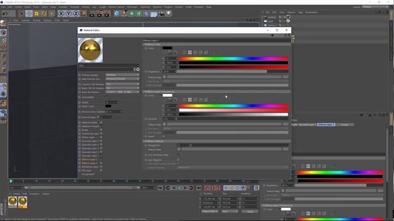The image size is (394, 221).
Task: Open Render Settings icon
Action: click(x=108, y=14)
